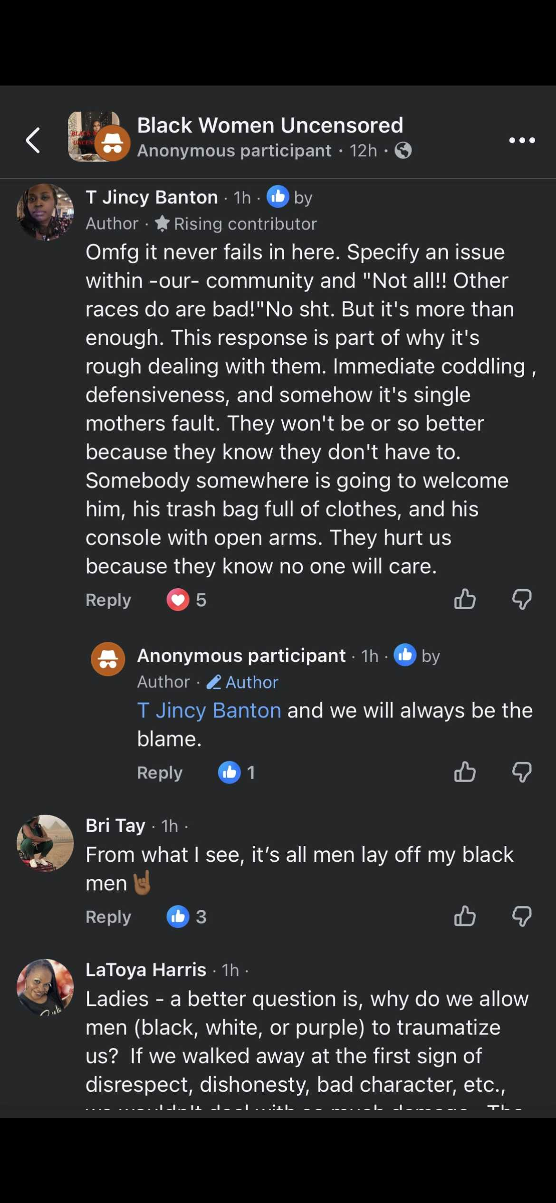Reply to Bri Tay's comment
Image resolution: width=556 pixels, height=1203 pixels.
coord(108,917)
